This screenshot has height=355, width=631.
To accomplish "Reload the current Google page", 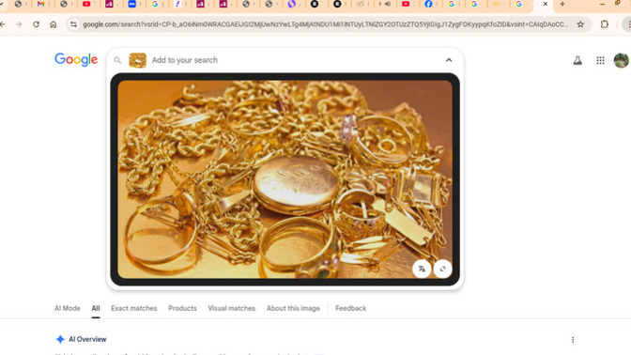I will [x=37, y=24].
